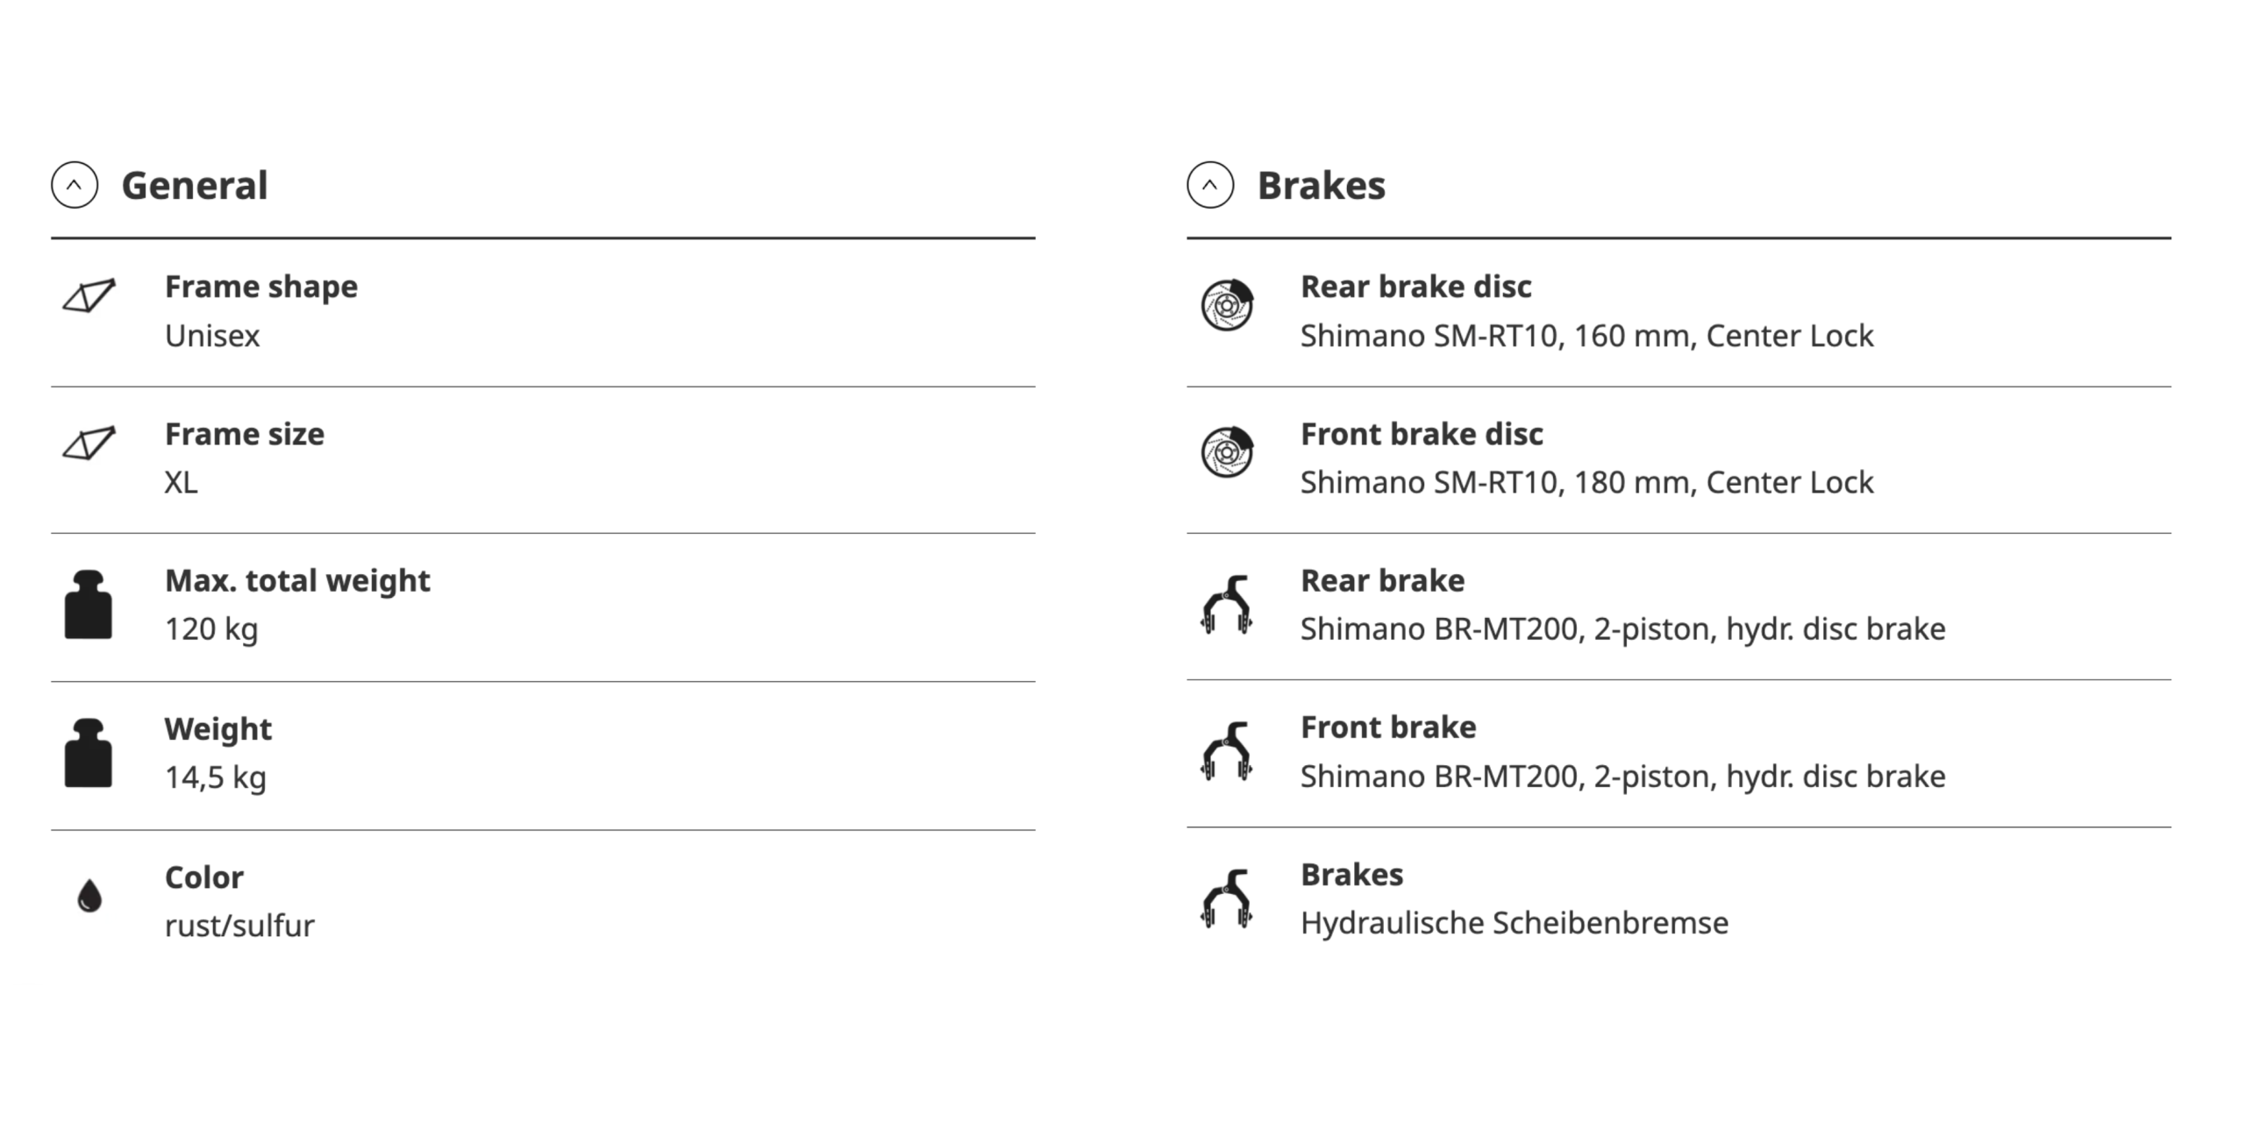Click Shimano SM-RT10, 180 mm text
2245x1122 pixels.
[1496, 482]
